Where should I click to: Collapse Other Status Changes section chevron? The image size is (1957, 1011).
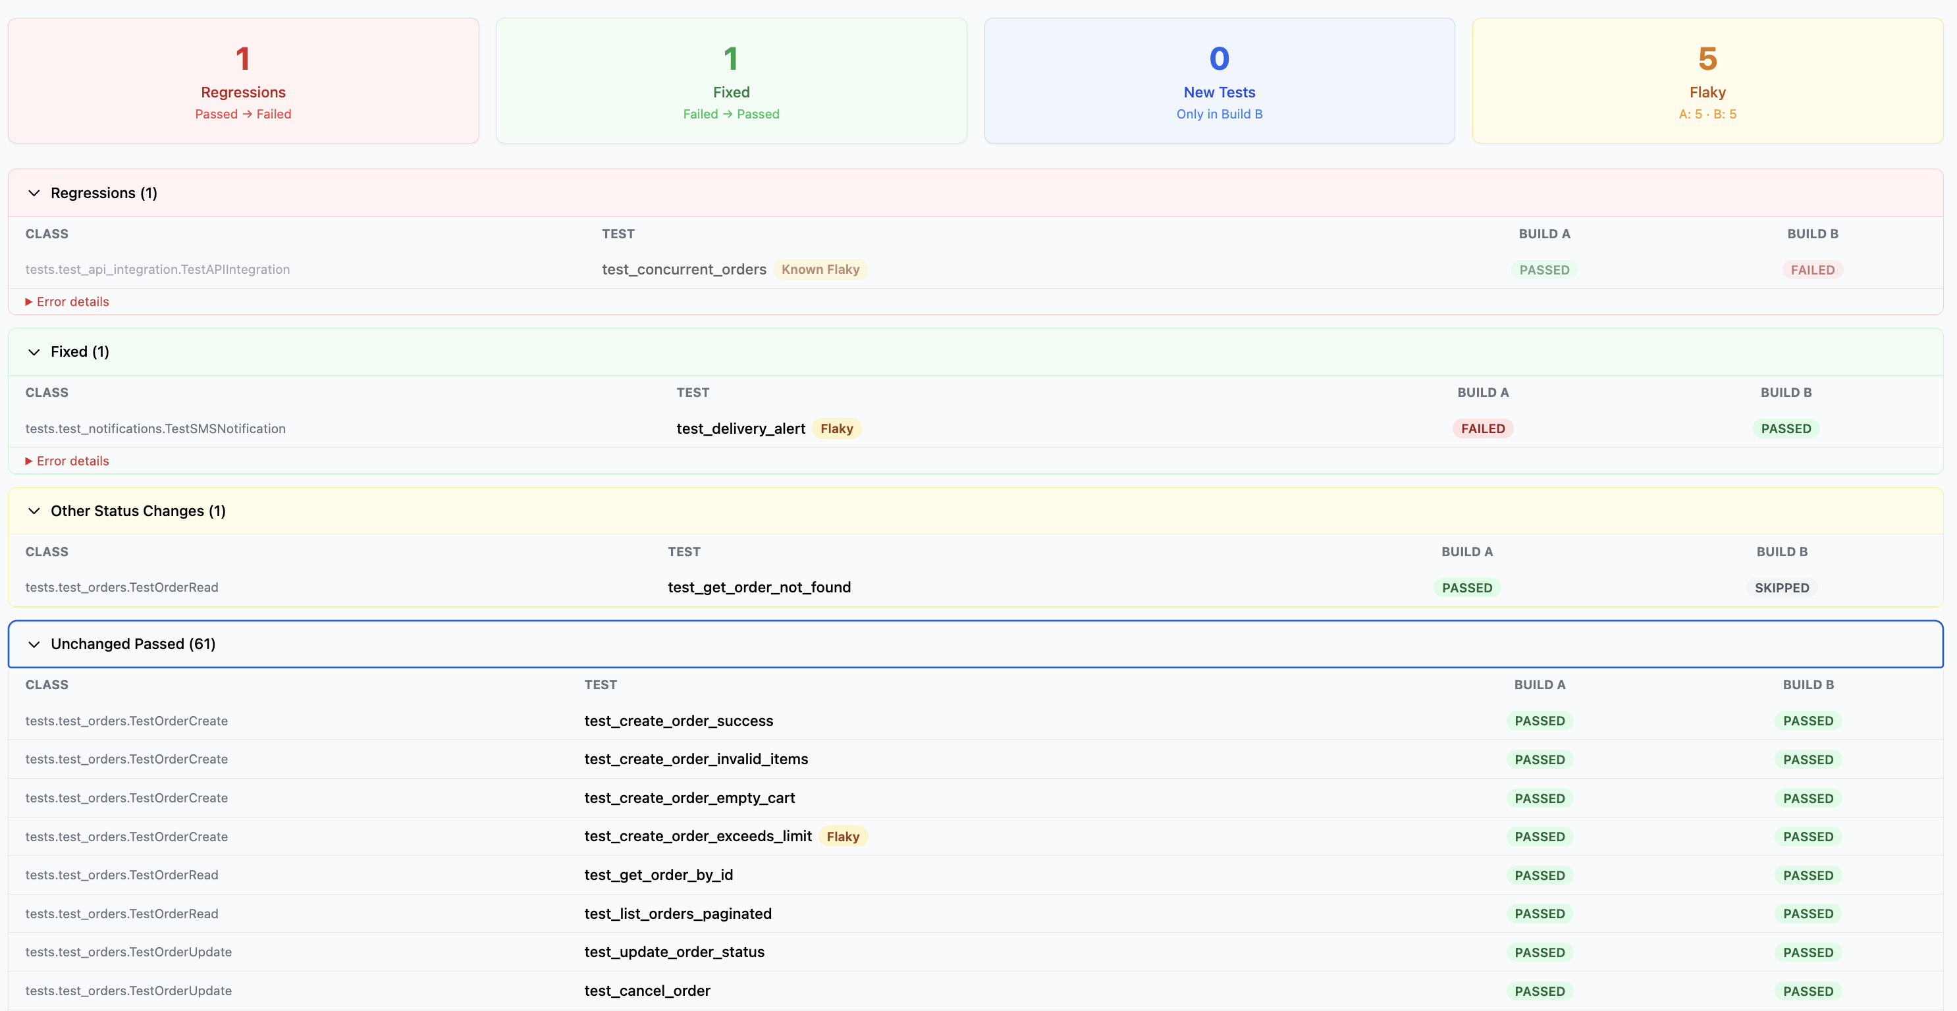tap(34, 511)
